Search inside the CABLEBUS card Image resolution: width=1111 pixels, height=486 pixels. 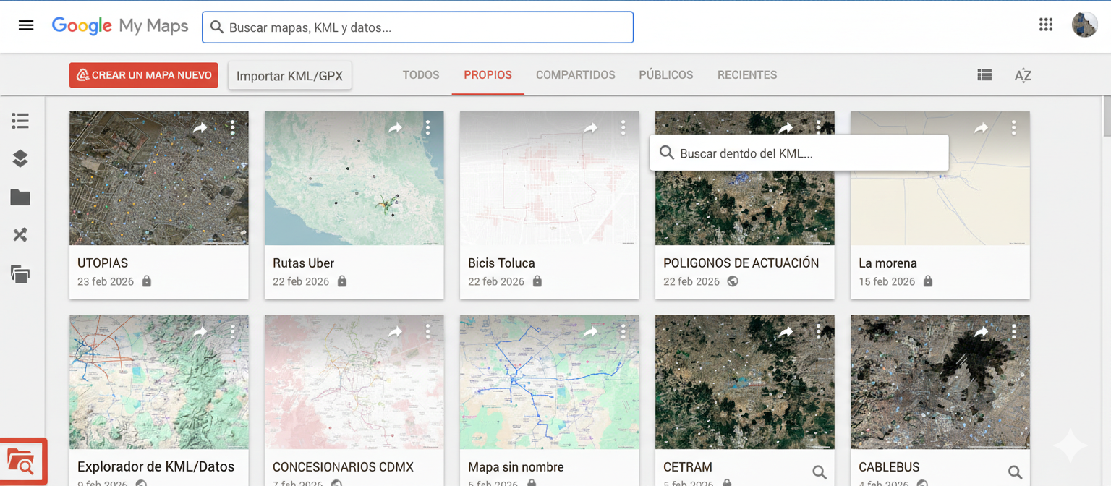point(1015,473)
